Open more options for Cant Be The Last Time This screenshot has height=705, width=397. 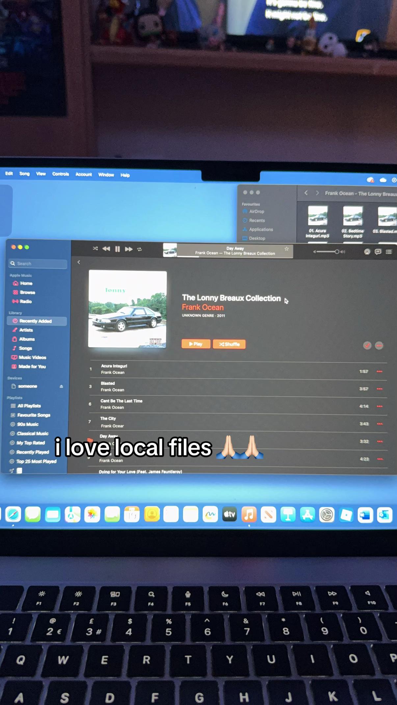(x=380, y=406)
